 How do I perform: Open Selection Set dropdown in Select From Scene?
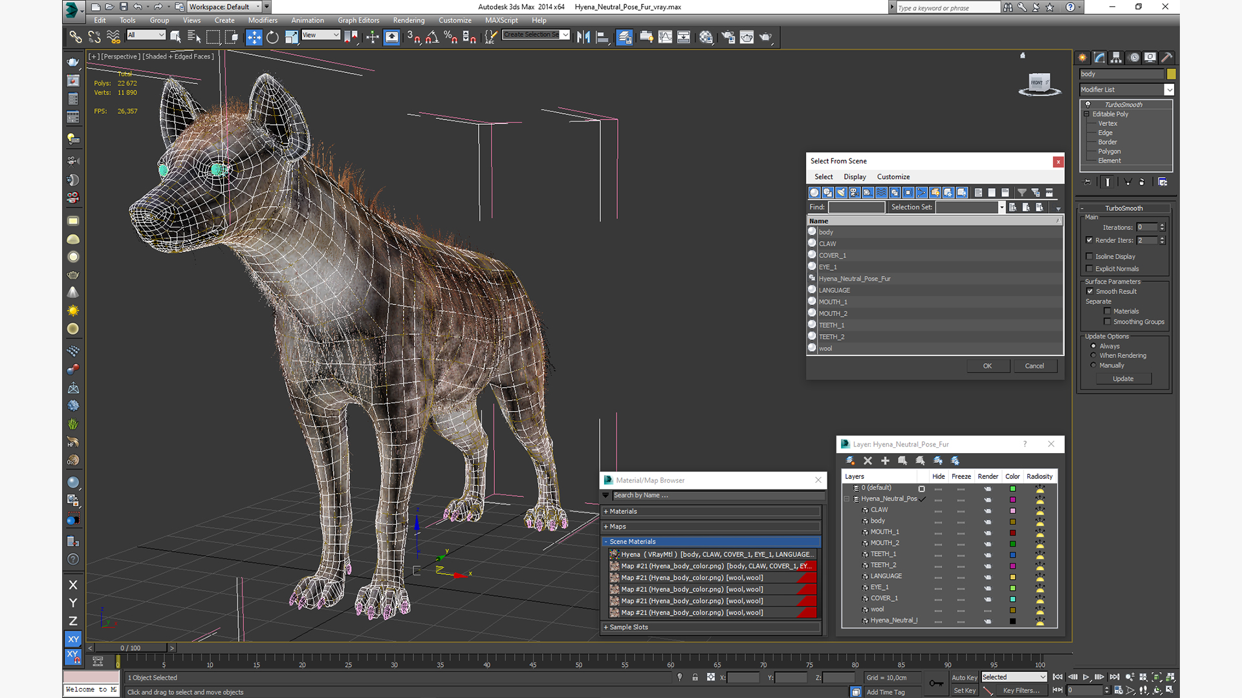click(1001, 207)
